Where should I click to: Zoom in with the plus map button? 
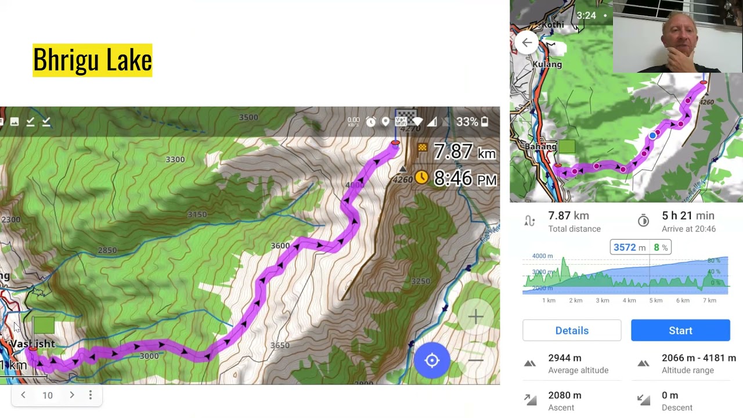point(475,316)
